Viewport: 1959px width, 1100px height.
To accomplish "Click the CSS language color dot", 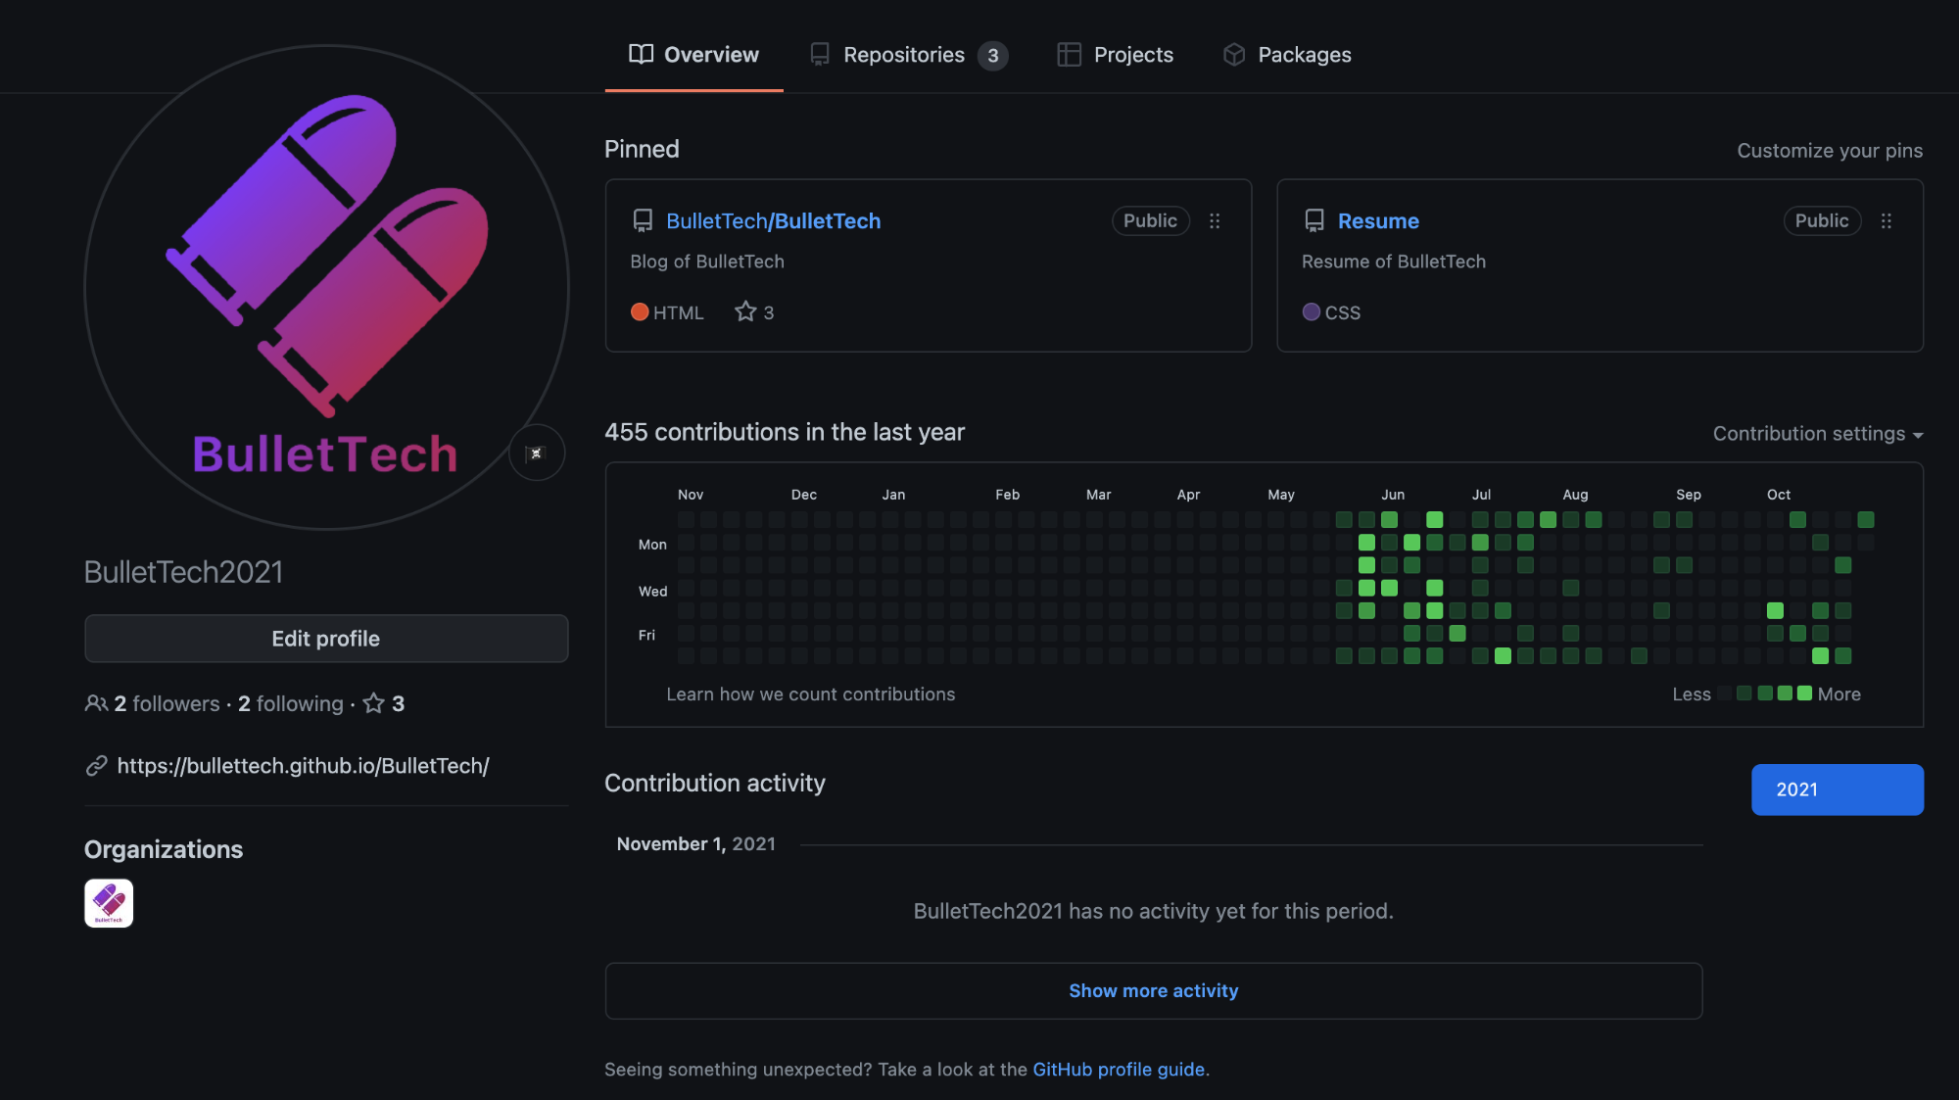I will 1311,311.
